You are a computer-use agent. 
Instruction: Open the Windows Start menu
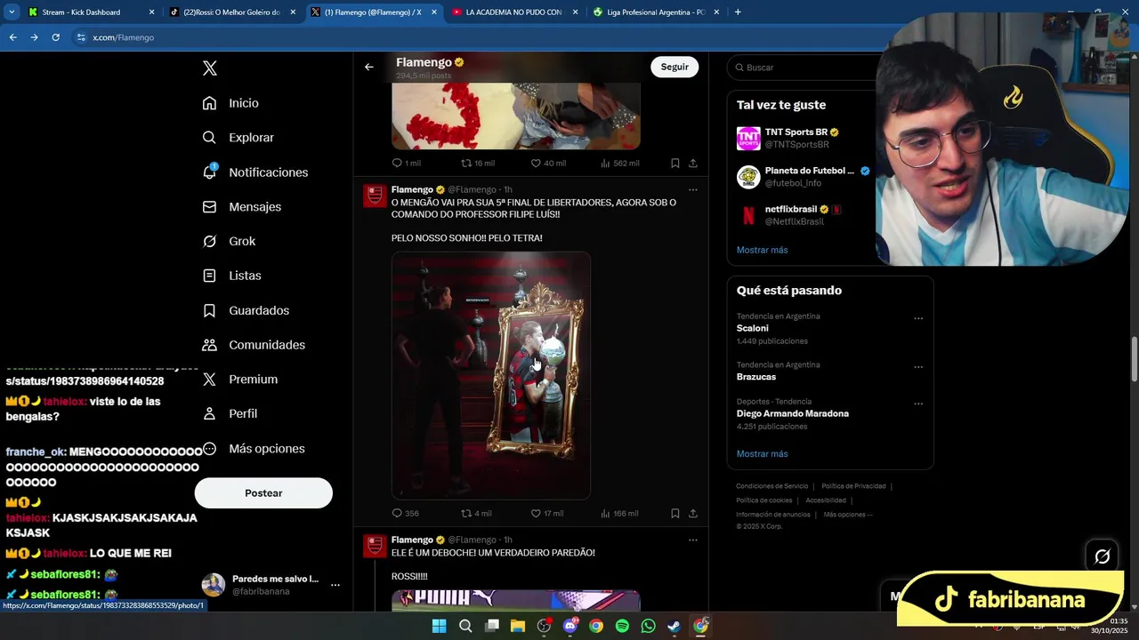(x=439, y=626)
